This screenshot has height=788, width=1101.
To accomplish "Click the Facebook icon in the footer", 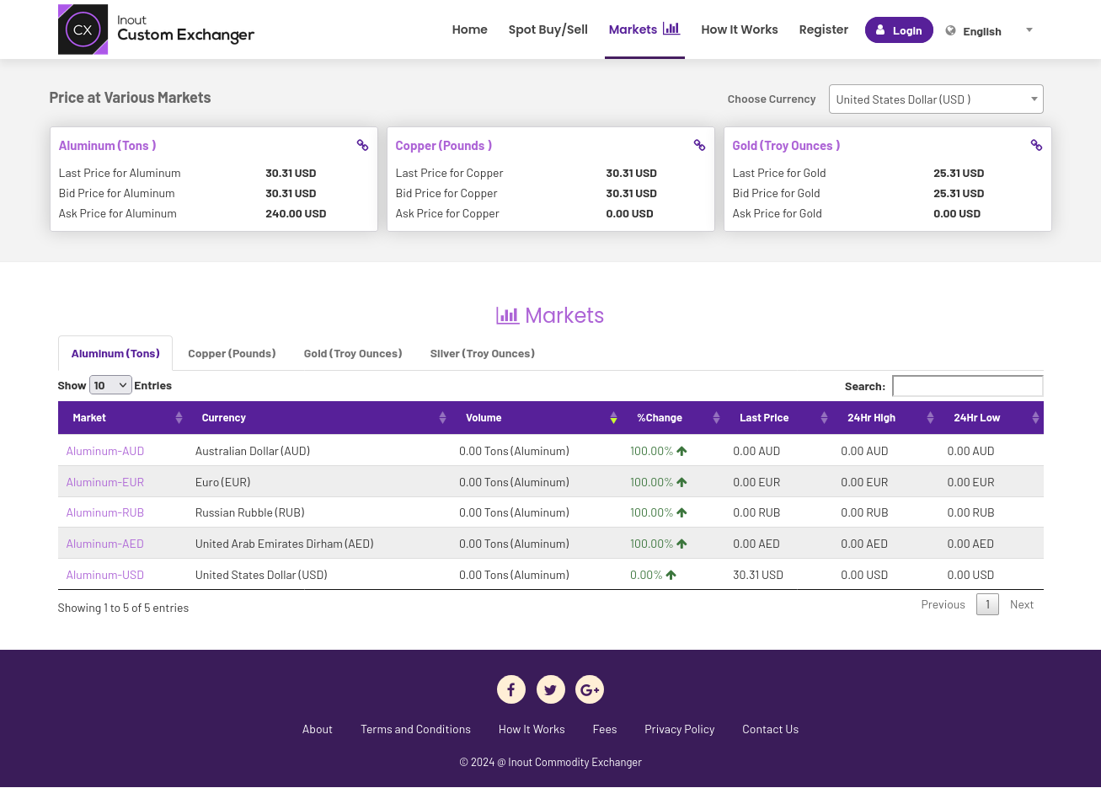I will 511,689.
